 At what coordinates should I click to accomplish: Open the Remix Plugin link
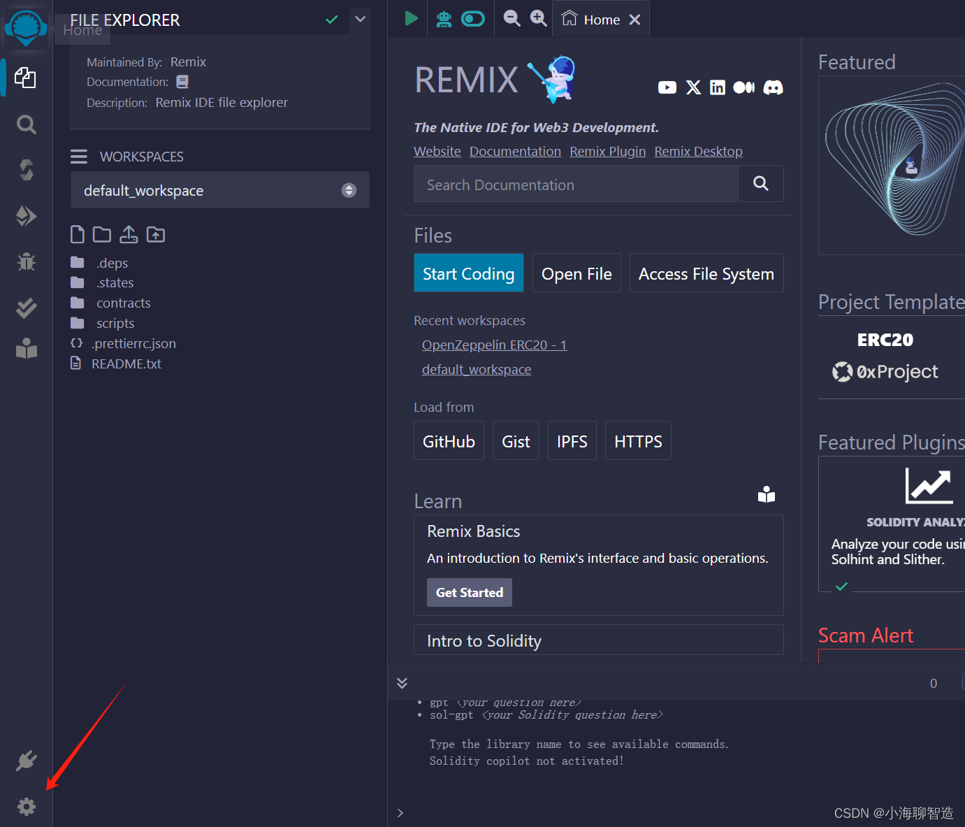pos(608,152)
